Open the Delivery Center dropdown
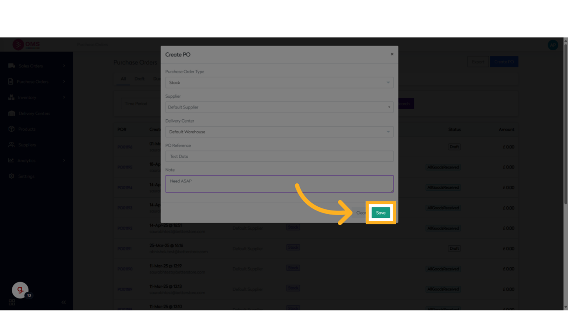The width and height of the screenshot is (568, 319). [279, 132]
